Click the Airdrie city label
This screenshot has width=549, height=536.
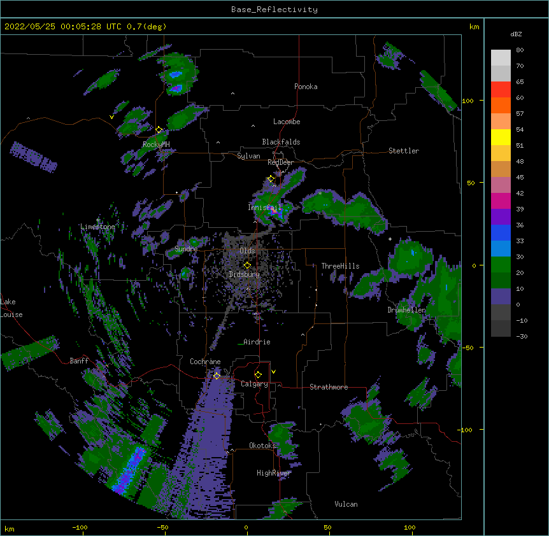coord(257,342)
